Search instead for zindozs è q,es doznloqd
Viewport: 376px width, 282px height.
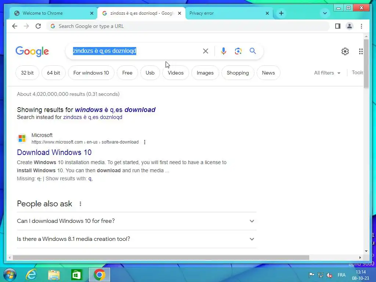(x=93, y=117)
